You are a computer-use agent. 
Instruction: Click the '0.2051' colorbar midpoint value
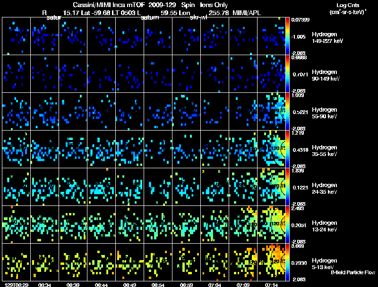pos(300,225)
